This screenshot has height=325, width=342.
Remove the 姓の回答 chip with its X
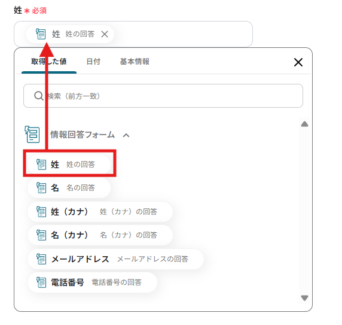point(105,34)
